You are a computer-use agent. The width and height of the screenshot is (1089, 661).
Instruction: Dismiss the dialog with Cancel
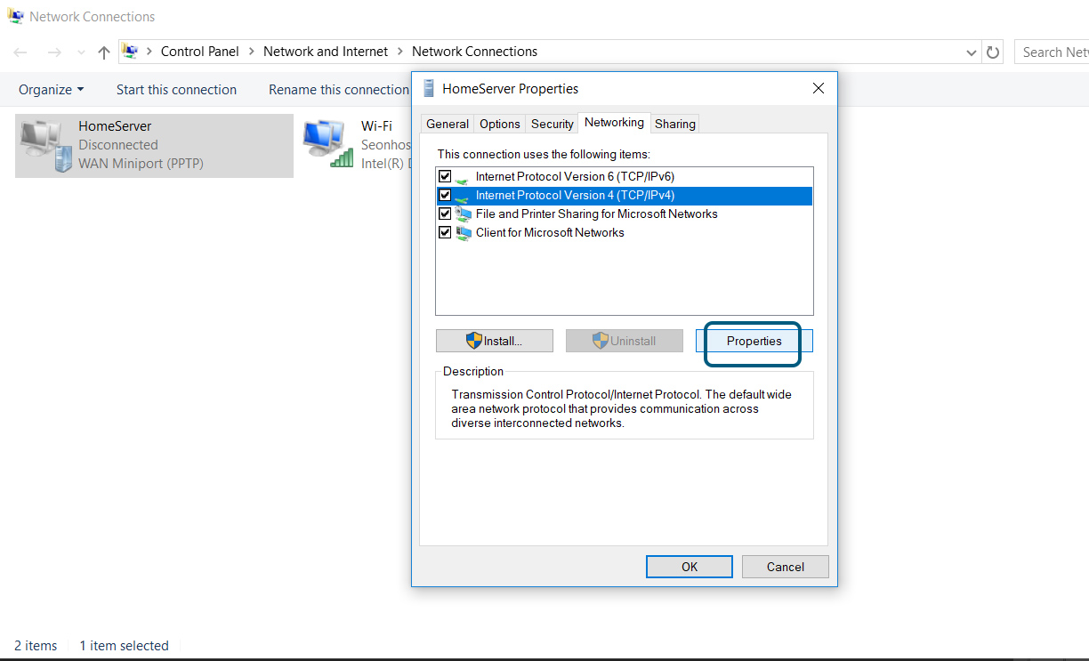[786, 567]
